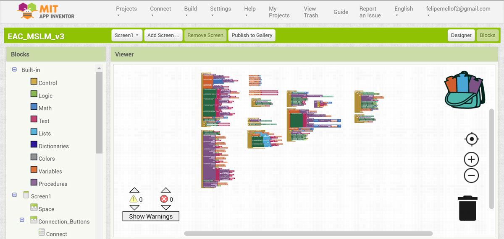Viewport: 504px width, 239px height.
Task: Click the trash can icon
Action: click(x=468, y=208)
